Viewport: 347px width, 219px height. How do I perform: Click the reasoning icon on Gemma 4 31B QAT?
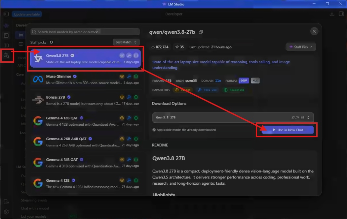(x=136, y=159)
